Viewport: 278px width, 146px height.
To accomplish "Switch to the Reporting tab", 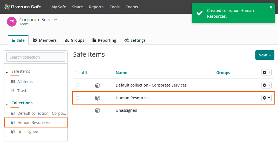I will tap(104, 40).
